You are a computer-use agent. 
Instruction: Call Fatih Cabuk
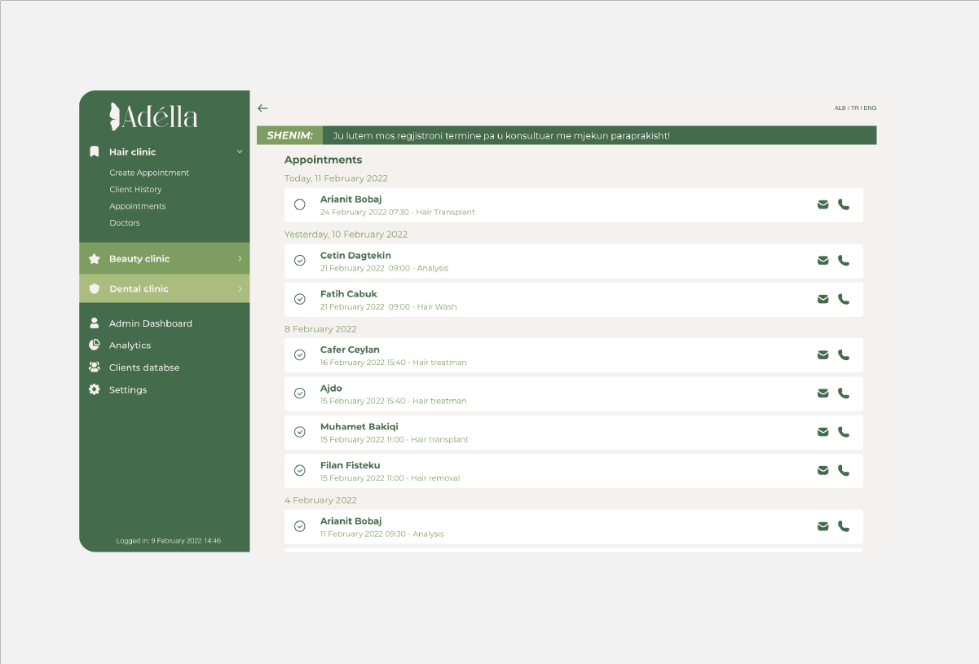(x=844, y=299)
